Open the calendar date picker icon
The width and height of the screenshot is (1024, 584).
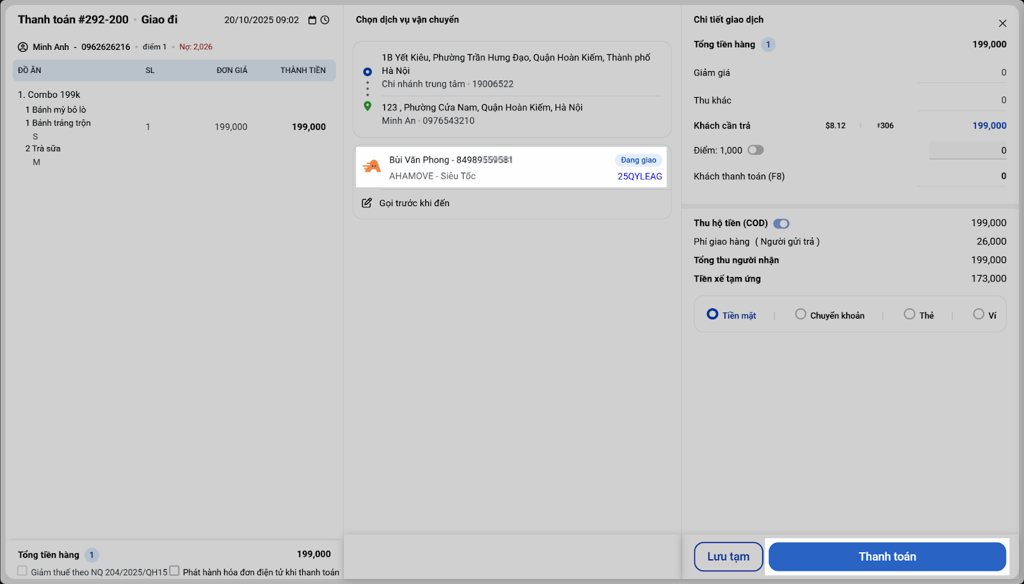(312, 20)
